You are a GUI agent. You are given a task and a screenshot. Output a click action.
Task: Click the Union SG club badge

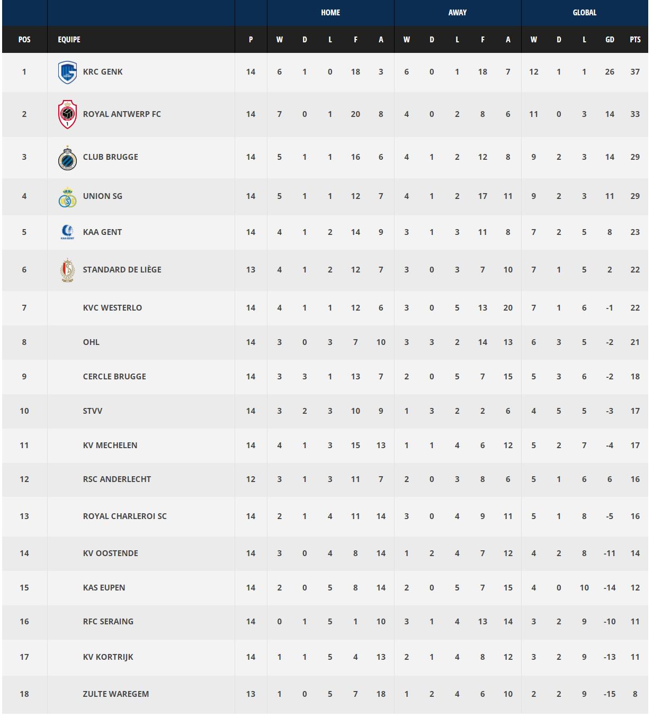(67, 197)
